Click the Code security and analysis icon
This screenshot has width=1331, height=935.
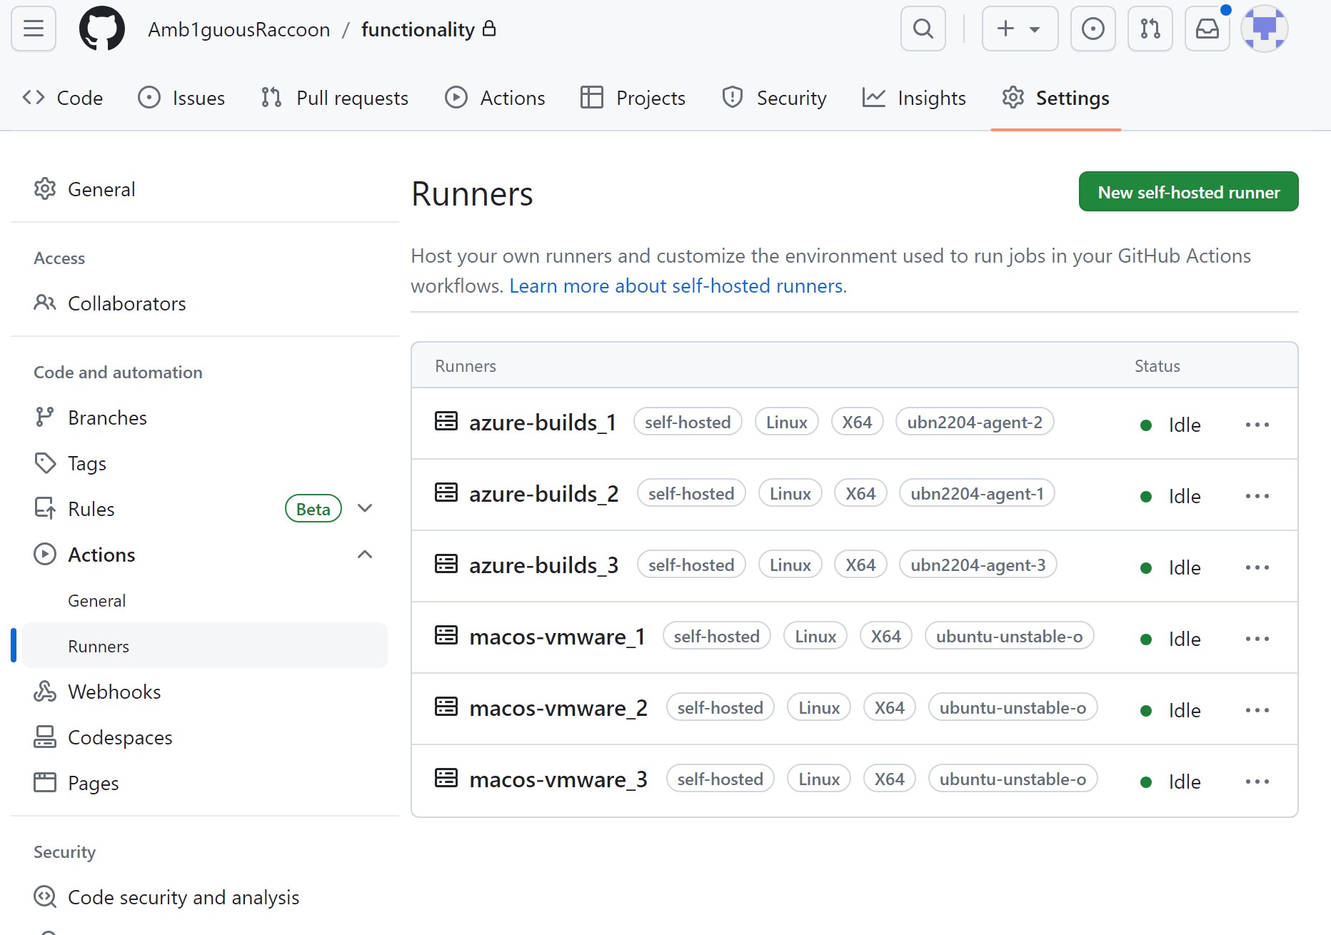point(45,896)
